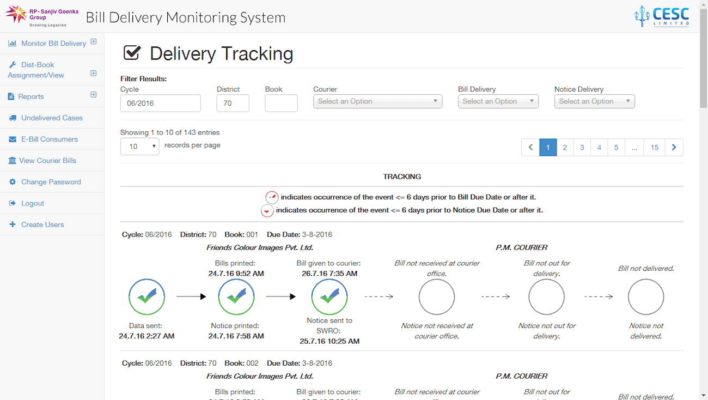Click the wrench icon beside Dist-Book Assignment
Viewport: 708px width, 400px height.
(13, 65)
